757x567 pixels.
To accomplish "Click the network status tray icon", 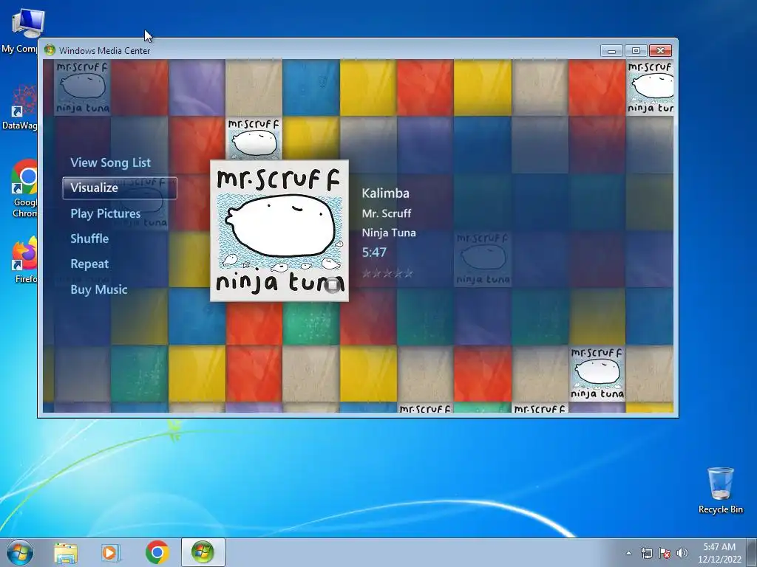I will 646,553.
